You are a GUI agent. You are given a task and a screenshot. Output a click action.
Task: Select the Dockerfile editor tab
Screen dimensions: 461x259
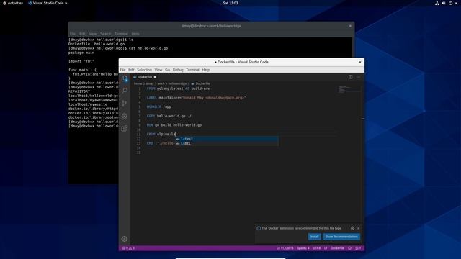pos(144,77)
